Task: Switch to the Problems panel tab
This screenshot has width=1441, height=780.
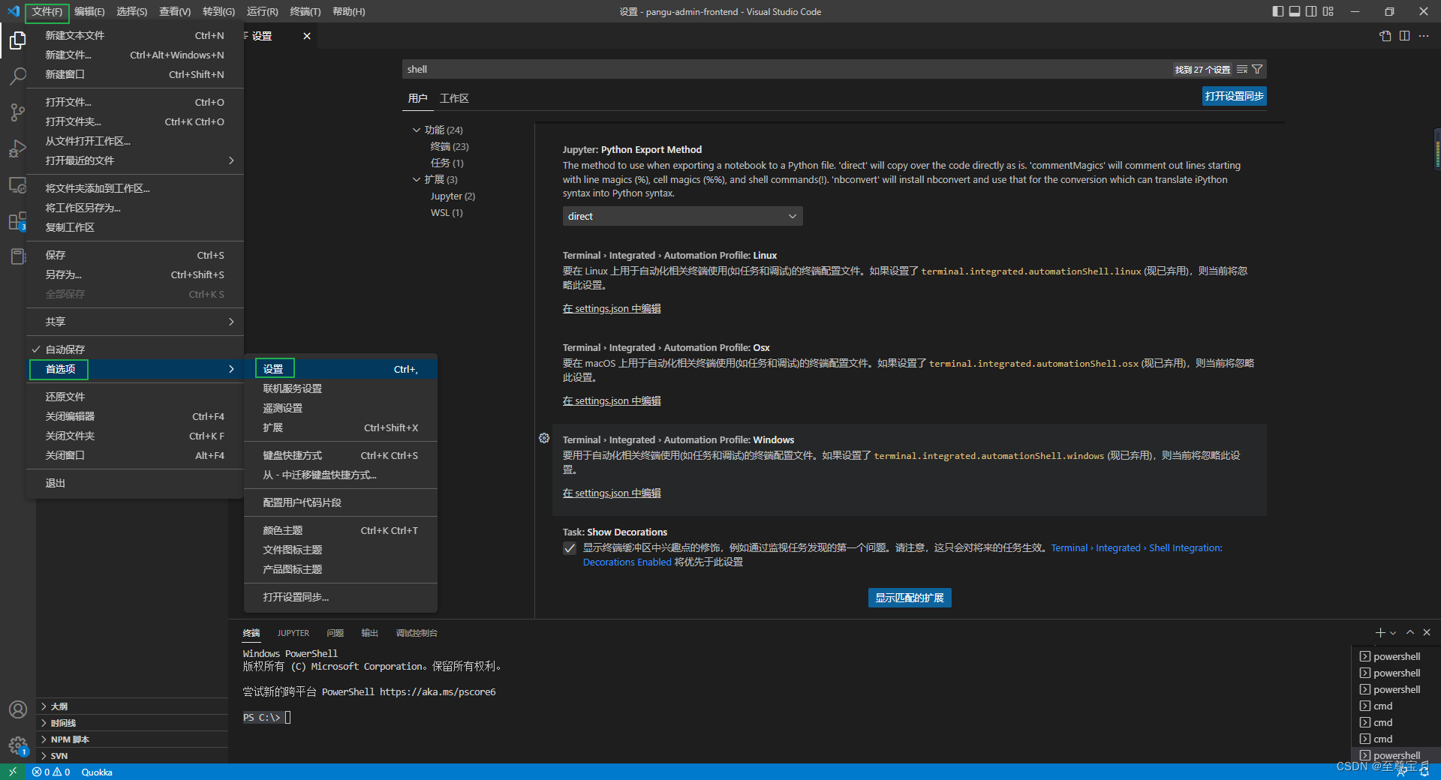Action: coord(335,633)
